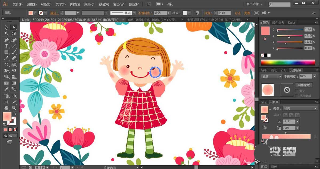Open the 文件(F) menu
320x169 pixels.
(18, 5)
